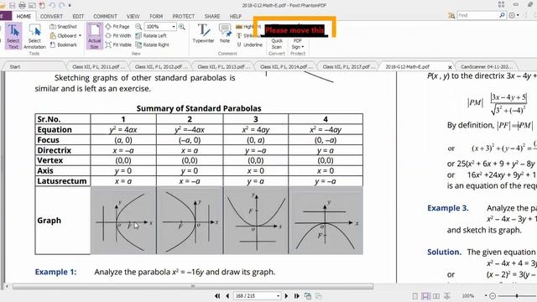Image resolution: width=537 pixels, height=302 pixels.
Task: Click the horizontal scrollbar thumb
Action: [193, 286]
